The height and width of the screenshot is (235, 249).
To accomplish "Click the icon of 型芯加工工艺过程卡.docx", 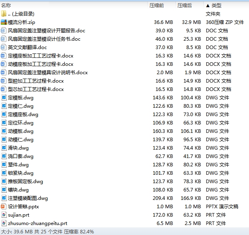I will (x=3, y=89).
